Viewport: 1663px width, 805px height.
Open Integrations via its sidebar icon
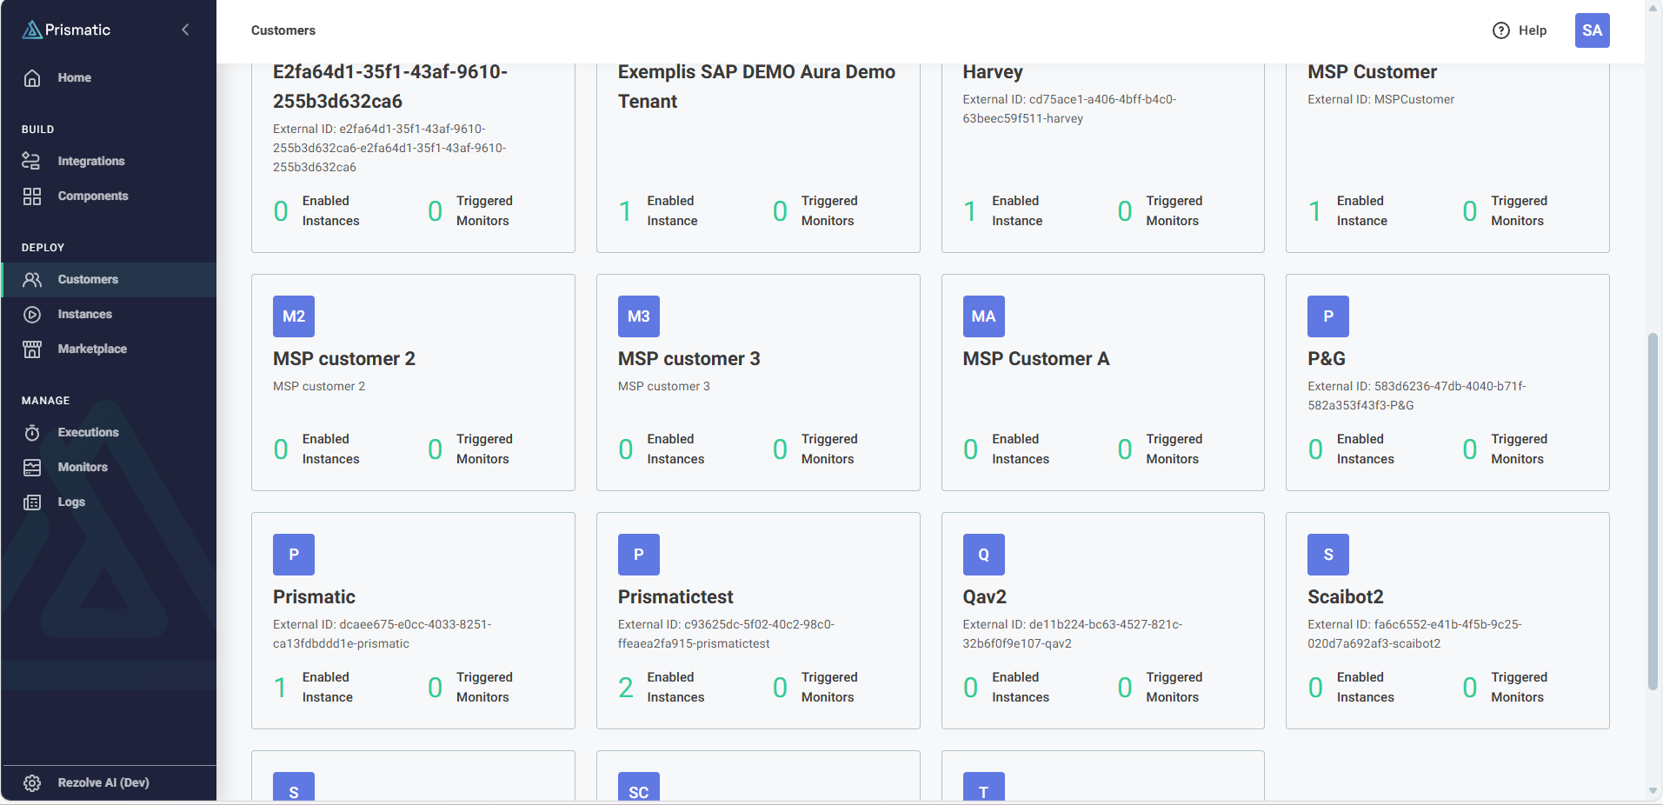click(x=32, y=161)
